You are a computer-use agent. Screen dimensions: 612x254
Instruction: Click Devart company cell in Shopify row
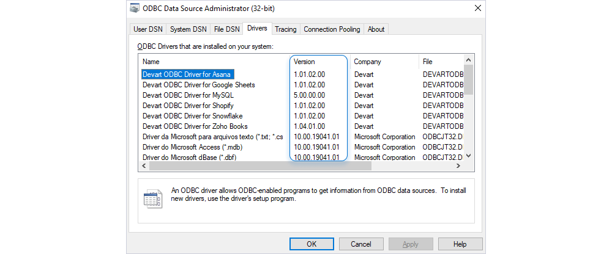point(364,106)
